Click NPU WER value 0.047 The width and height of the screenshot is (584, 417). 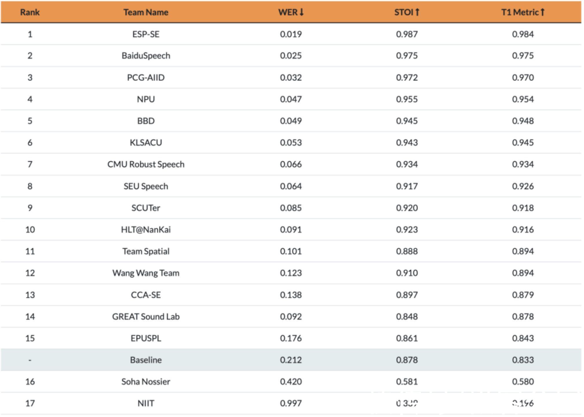(291, 99)
